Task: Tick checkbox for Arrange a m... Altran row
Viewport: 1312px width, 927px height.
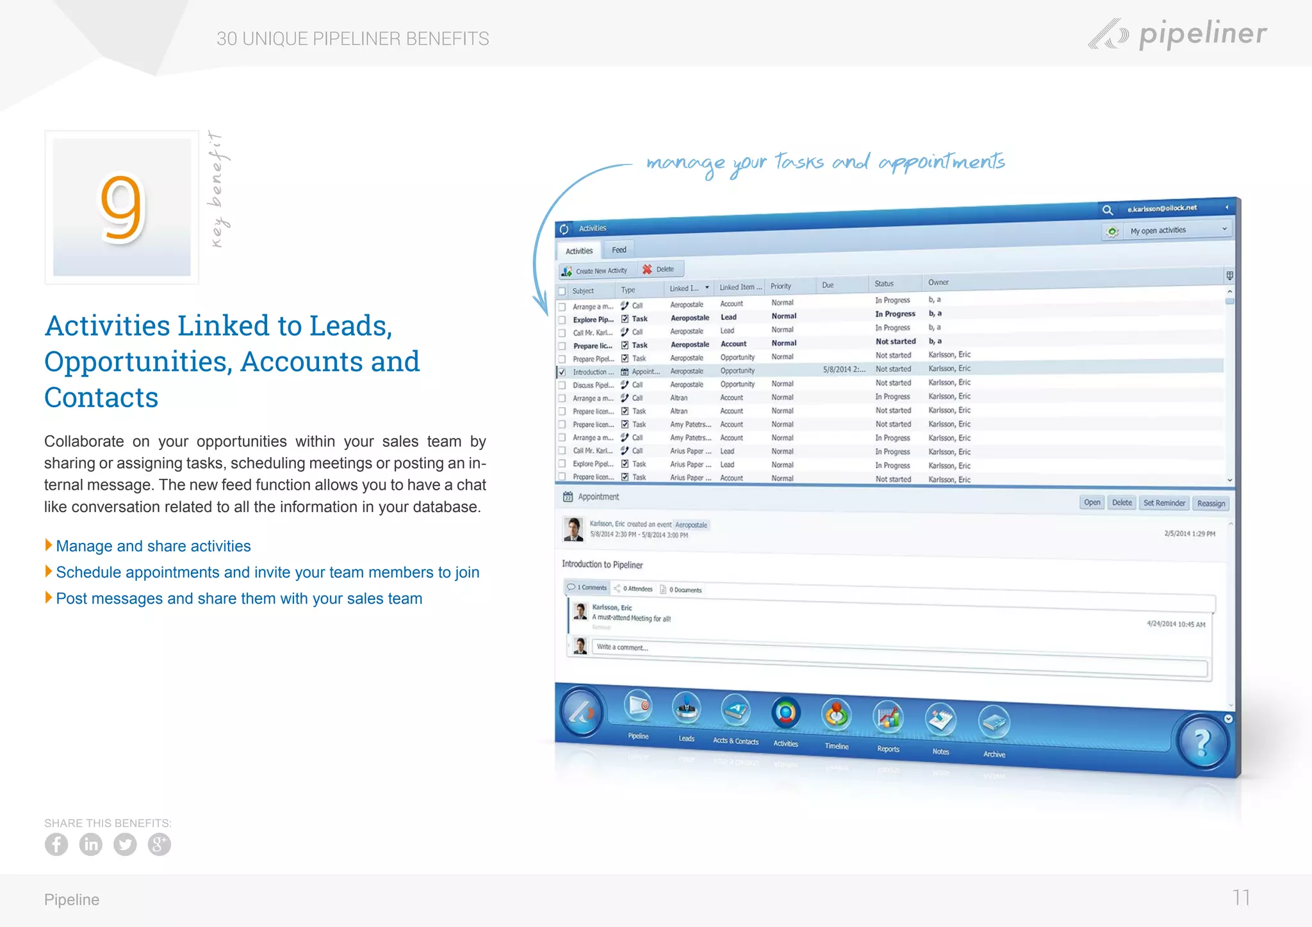Action: pyautogui.click(x=562, y=399)
